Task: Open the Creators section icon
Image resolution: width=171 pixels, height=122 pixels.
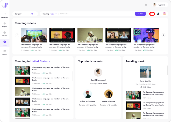Action: pos(4,33)
